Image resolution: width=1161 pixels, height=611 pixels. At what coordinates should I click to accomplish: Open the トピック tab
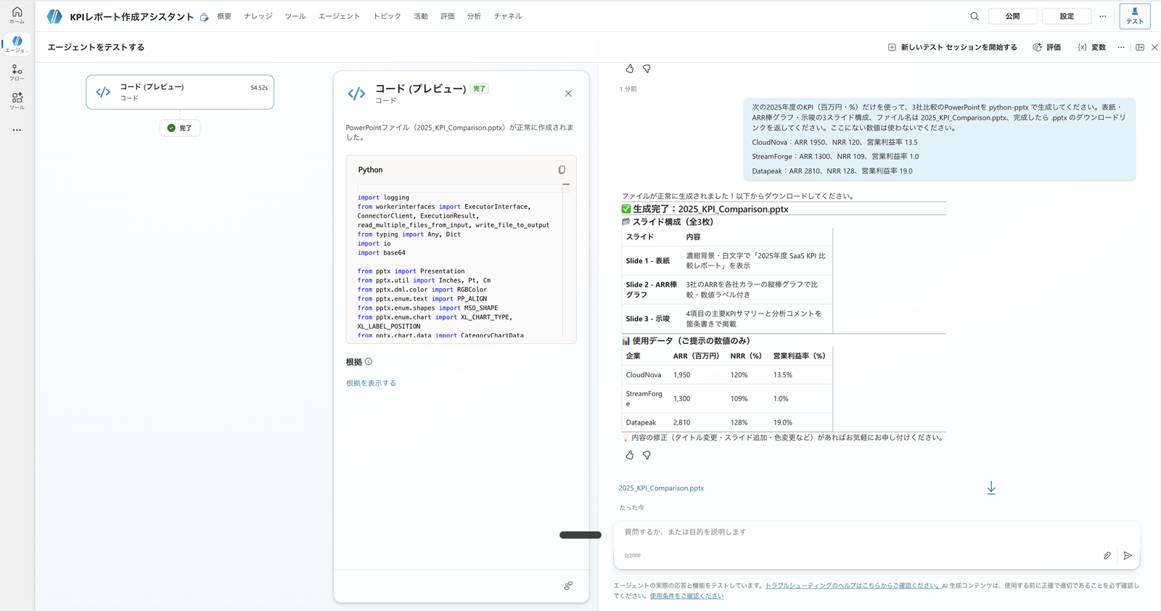click(387, 16)
